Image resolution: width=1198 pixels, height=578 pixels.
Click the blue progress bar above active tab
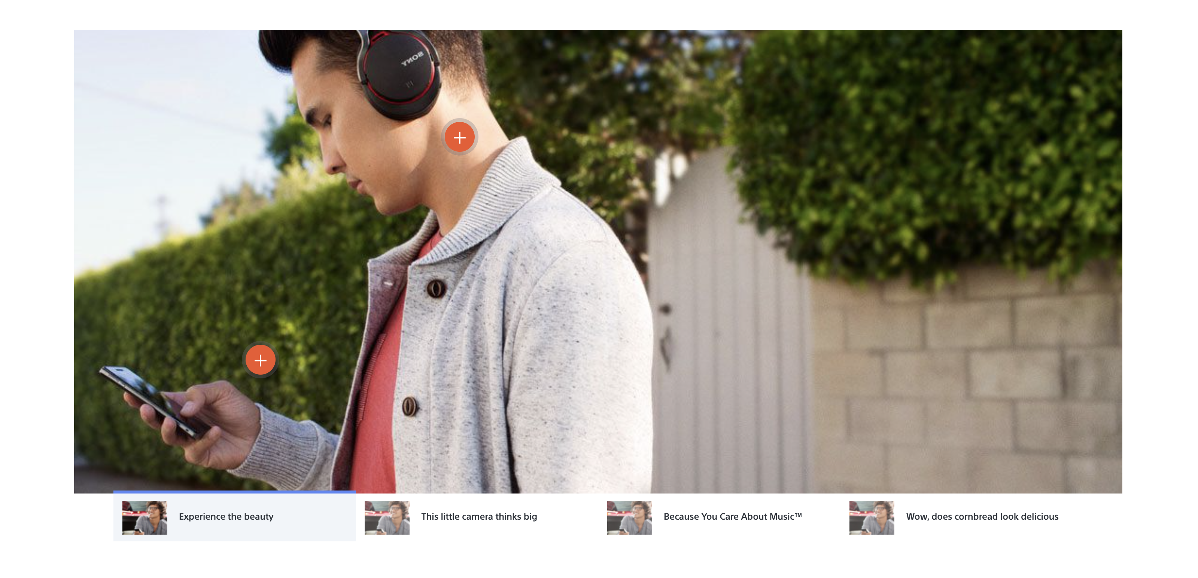pos(235,492)
